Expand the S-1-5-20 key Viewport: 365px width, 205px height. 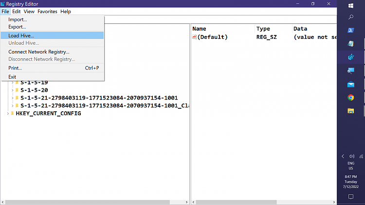[x=12, y=90]
